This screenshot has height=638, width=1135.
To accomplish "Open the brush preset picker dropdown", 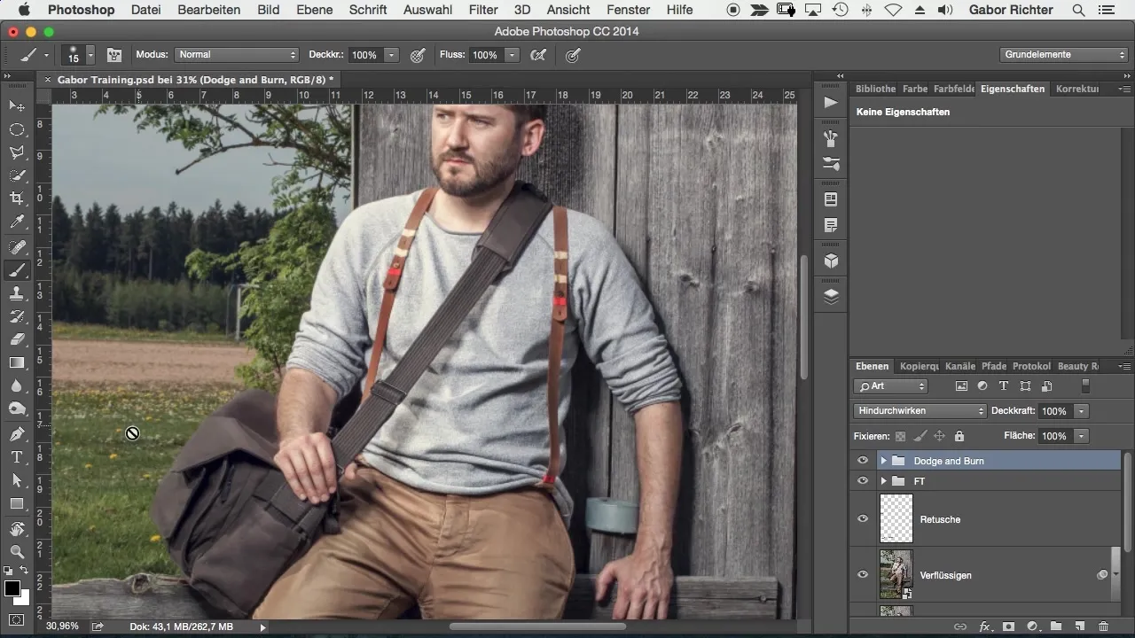I will (x=90, y=55).
